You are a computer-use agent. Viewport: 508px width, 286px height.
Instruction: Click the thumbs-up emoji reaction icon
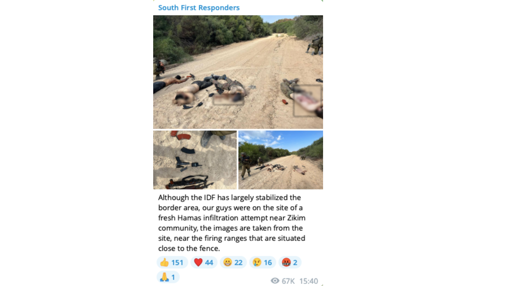(164, 262)
